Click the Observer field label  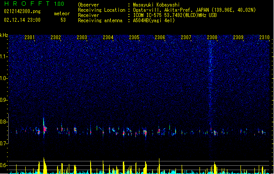pos(88,5)
